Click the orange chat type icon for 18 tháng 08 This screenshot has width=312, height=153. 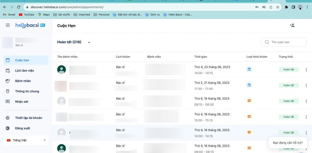(249, 101)
